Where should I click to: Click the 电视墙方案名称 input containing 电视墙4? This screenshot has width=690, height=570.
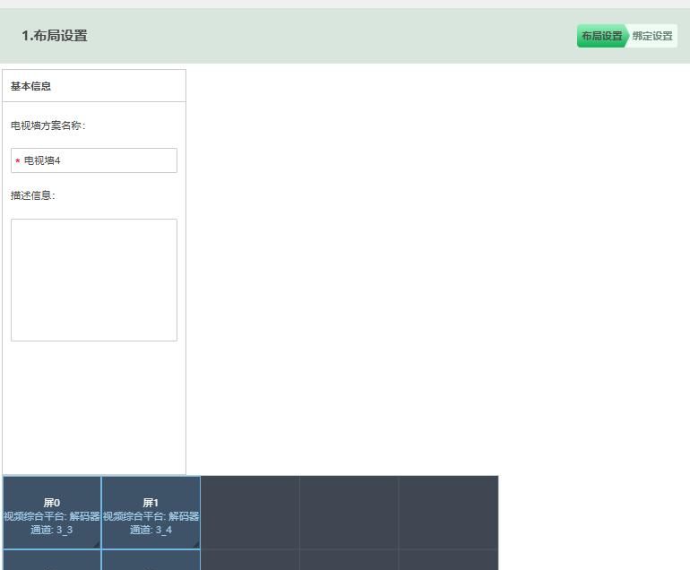pyautogui.click(x=94, y=160)
